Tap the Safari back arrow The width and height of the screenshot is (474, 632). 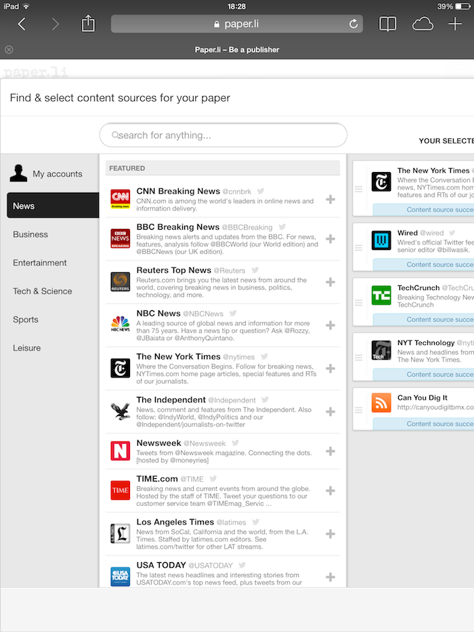(x=22, y=24)
